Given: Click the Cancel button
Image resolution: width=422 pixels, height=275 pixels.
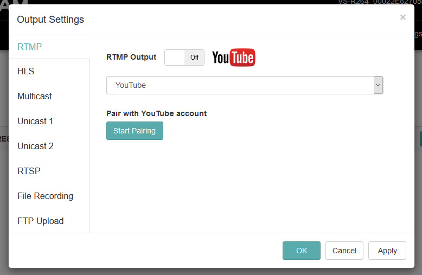Looking at the screenshot, I should pos(344,251).
